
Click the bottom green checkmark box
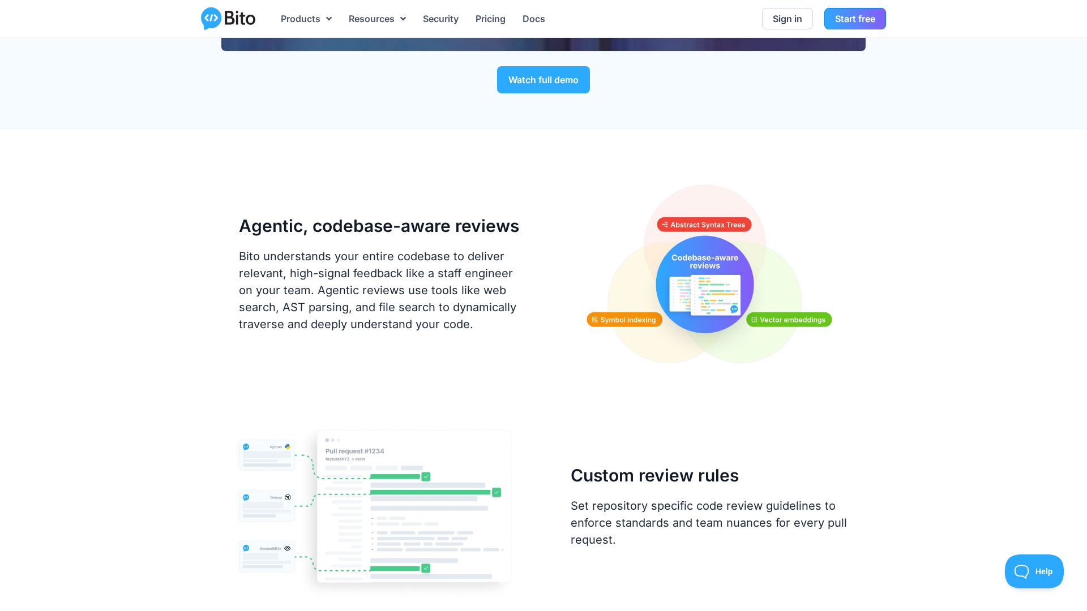click(426, 568)
